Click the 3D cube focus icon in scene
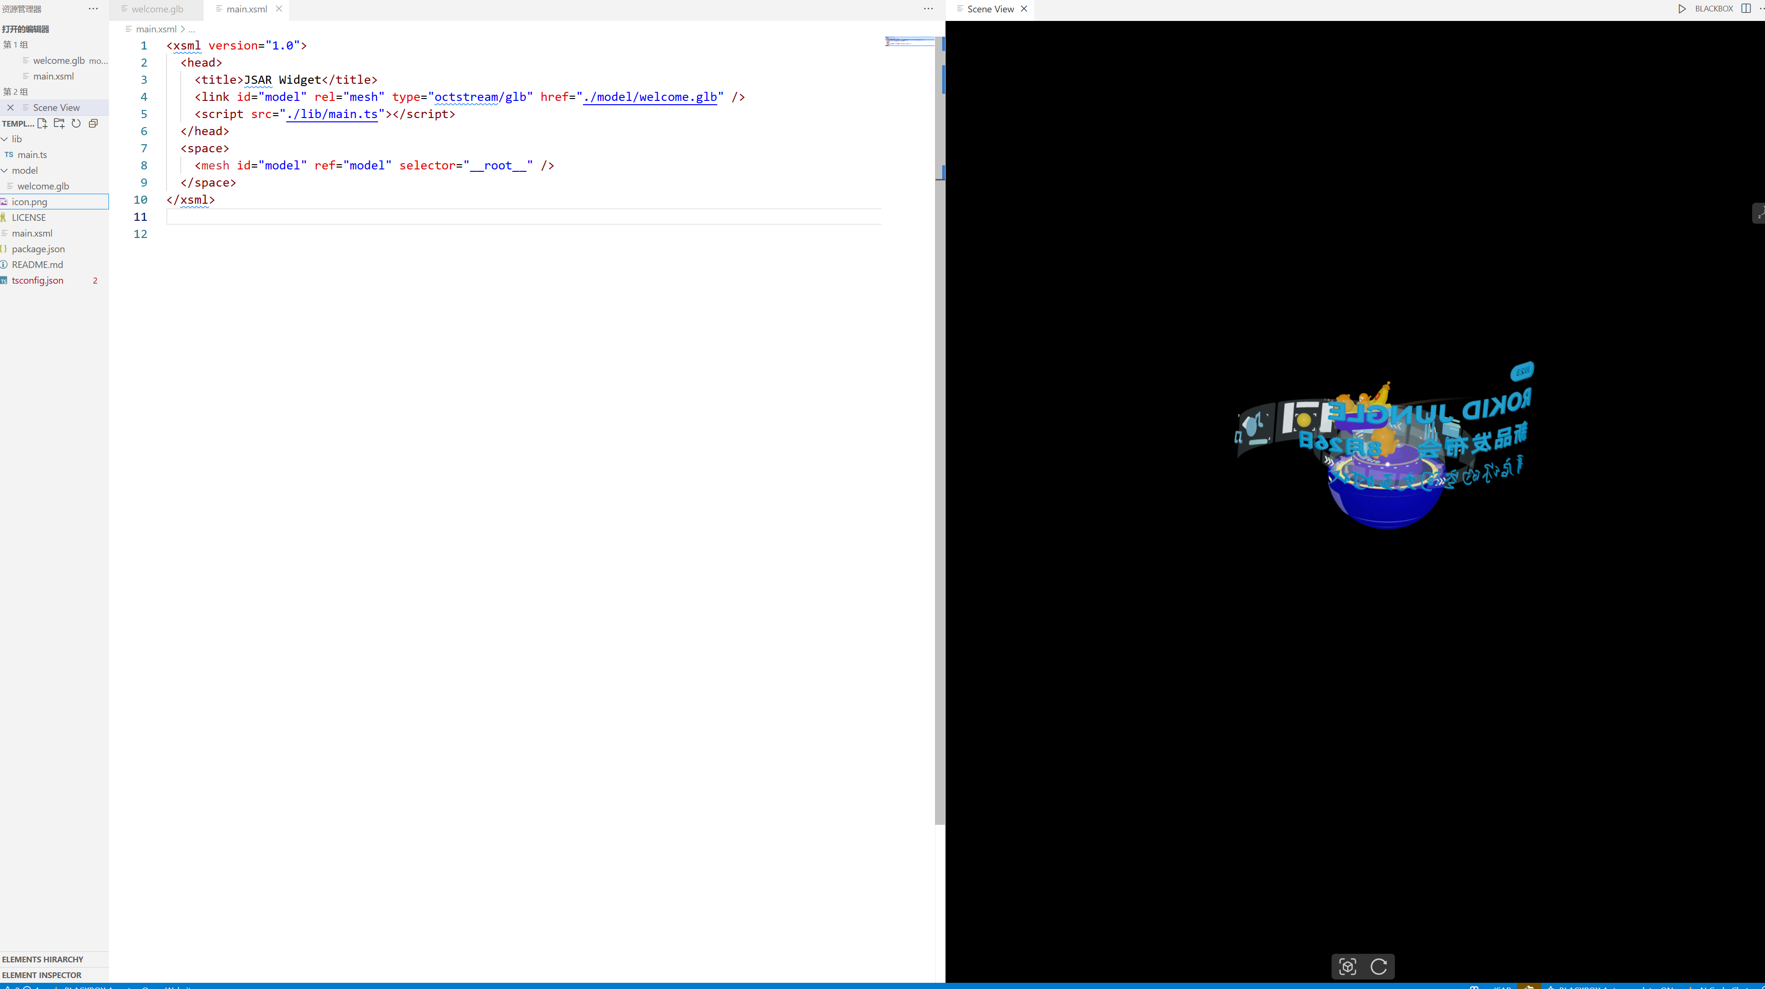Viewport: 1765px width, 989px height. pyautogui.click(x=1347, y=966)
